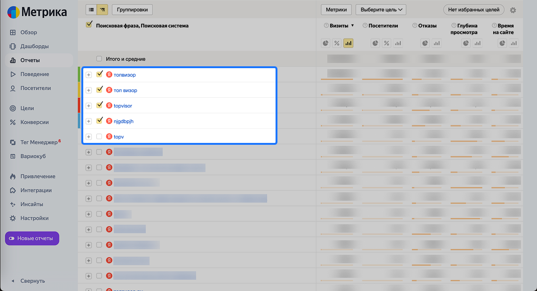Viewport: 537px width, 291px height.
Task: Select pie chart icon under Время на сайте
Action: pyautogui.click(x=502, y=43)
